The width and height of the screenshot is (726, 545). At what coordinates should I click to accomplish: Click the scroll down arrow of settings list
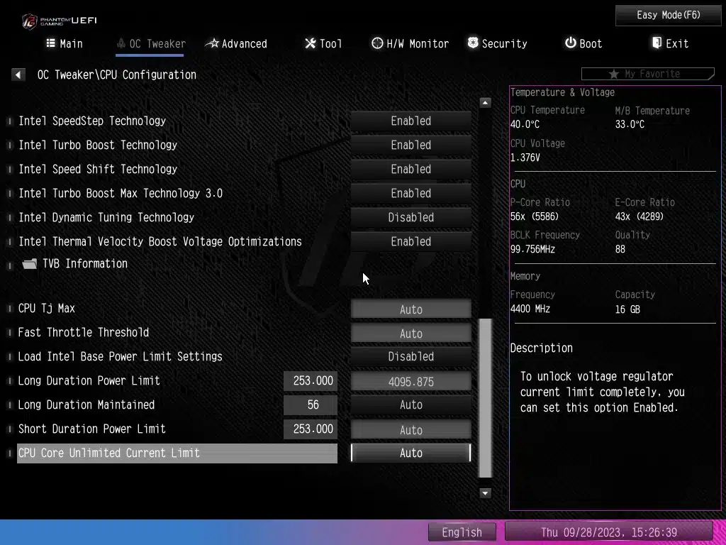click(485, 493)
